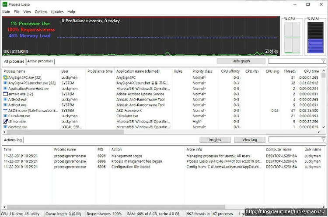Click the Insights button

coord(215,140)
